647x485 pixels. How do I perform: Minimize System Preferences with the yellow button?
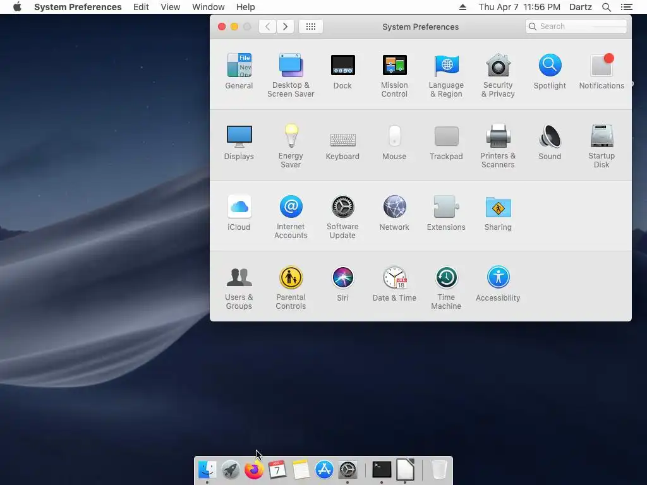234,27
